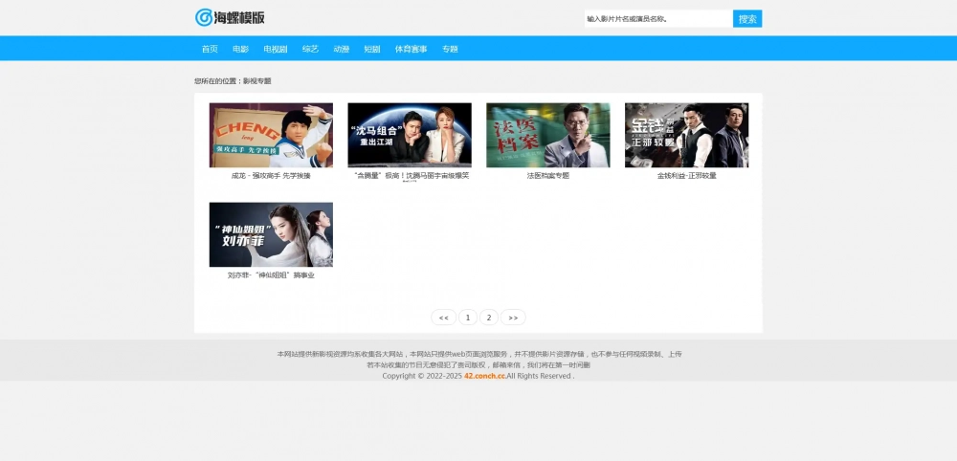Follow the 42.conch.cc footer link
The image size is (957, 461).
484,376
